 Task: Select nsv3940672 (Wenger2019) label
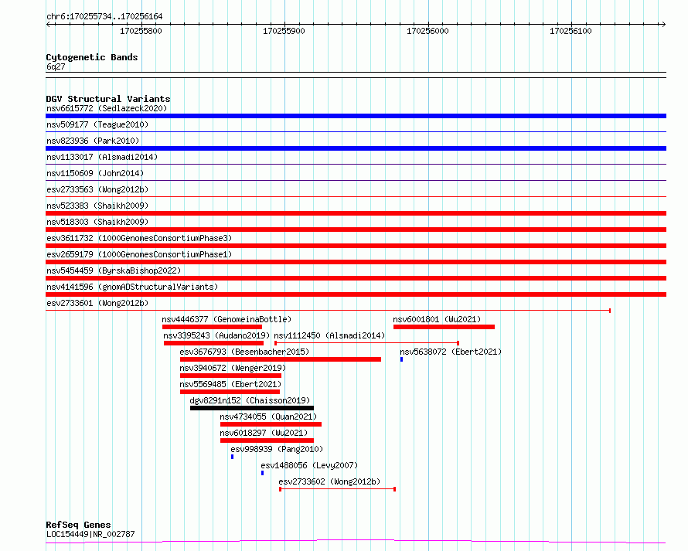[233, 368]
